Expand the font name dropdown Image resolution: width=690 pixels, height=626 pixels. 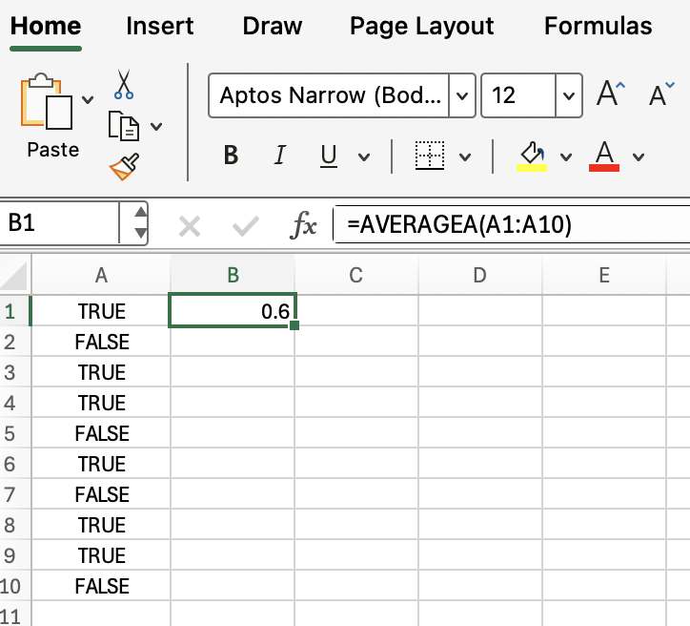[462, 95]
